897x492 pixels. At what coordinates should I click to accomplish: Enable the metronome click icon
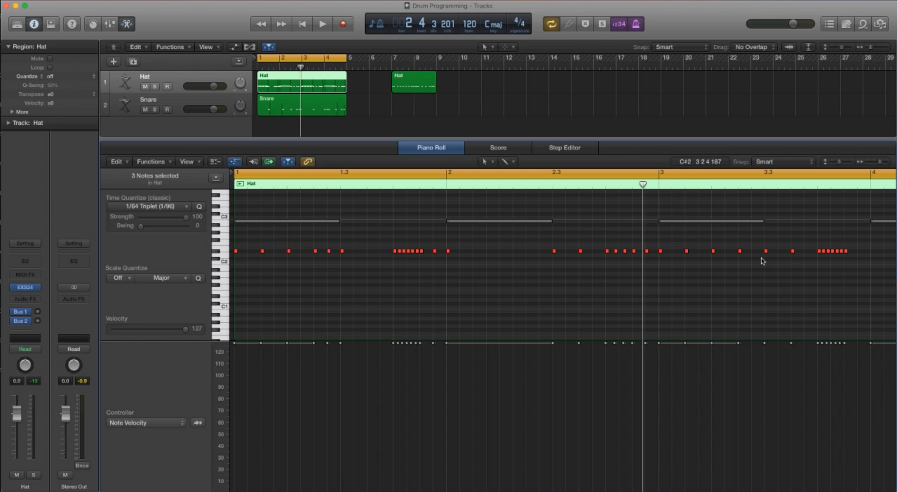point(636,24)
